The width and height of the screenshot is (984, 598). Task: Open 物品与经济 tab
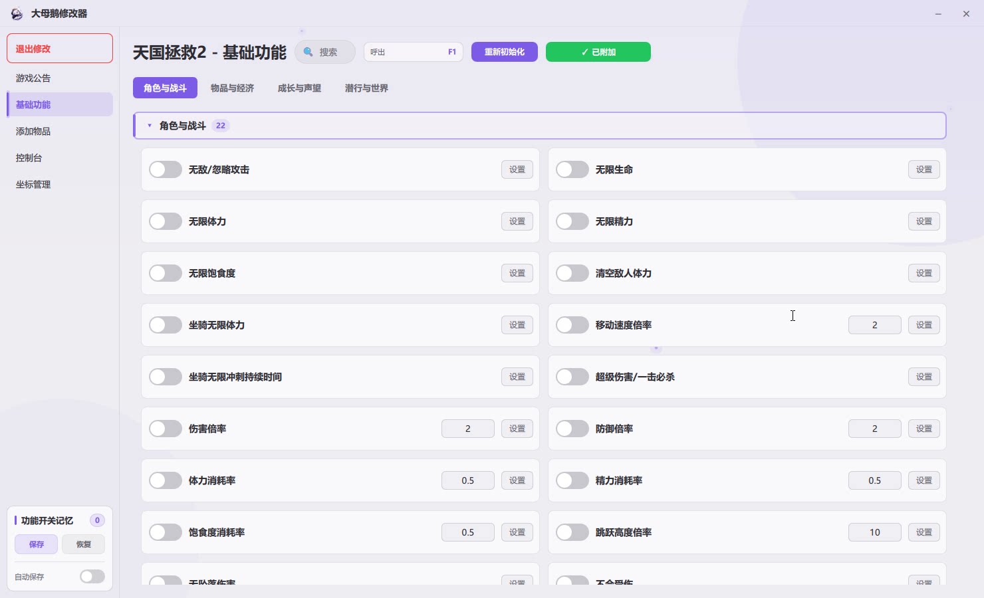point(232,88)
